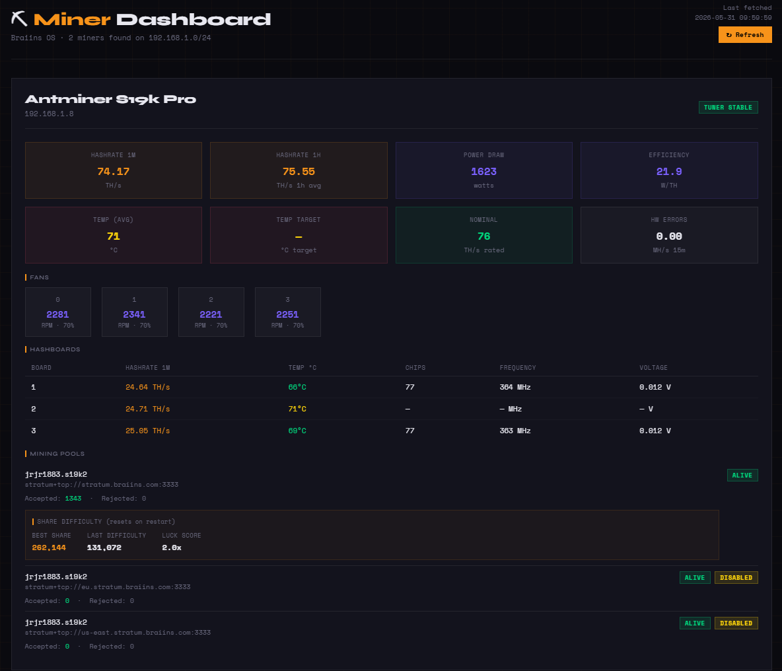Click the MINING POOLS section heading
The image size is (782, 671).
57,454
